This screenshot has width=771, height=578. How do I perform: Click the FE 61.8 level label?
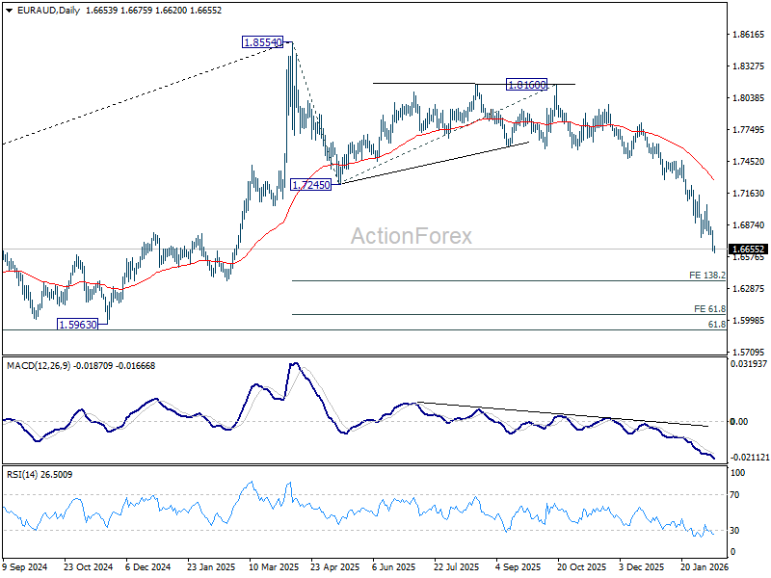click(x=709, y=309)
